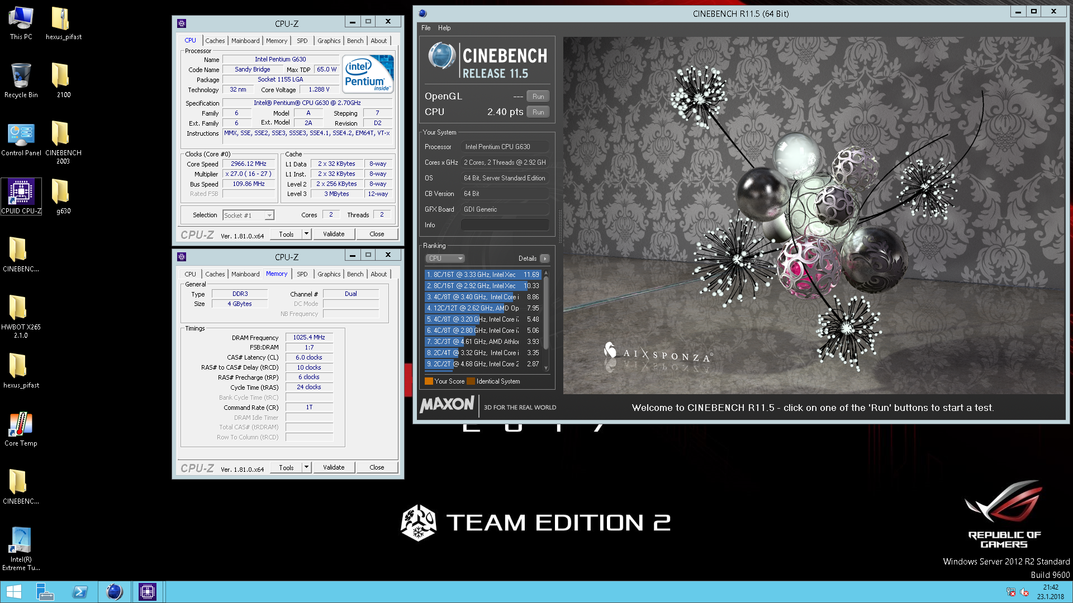Open Server Manager from the taskbar
The height and width of the screenshot is (603, 1073).
pyautogui.click(x=45, y=592)
